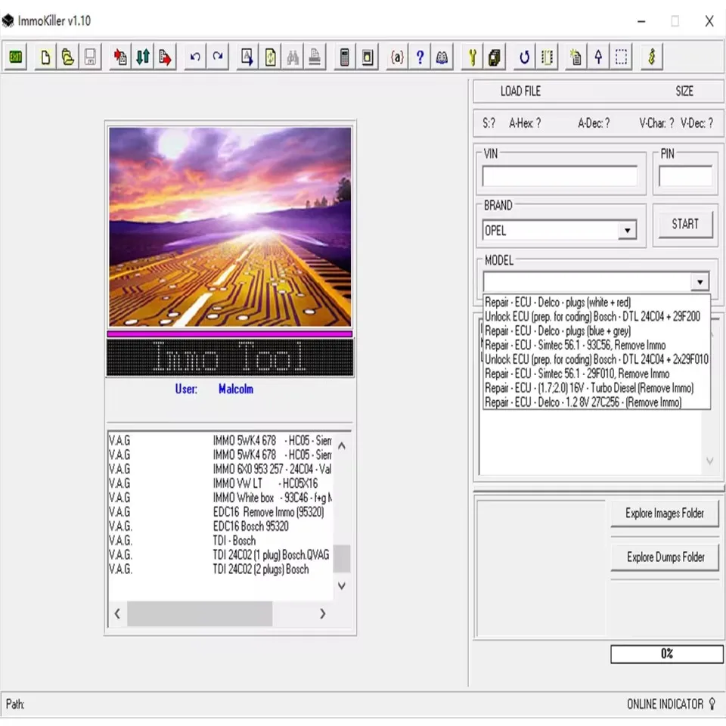This screenshot has height=726, width=726.
Task: Click the calculator icon on the toolbar
Action: point(344,57)
